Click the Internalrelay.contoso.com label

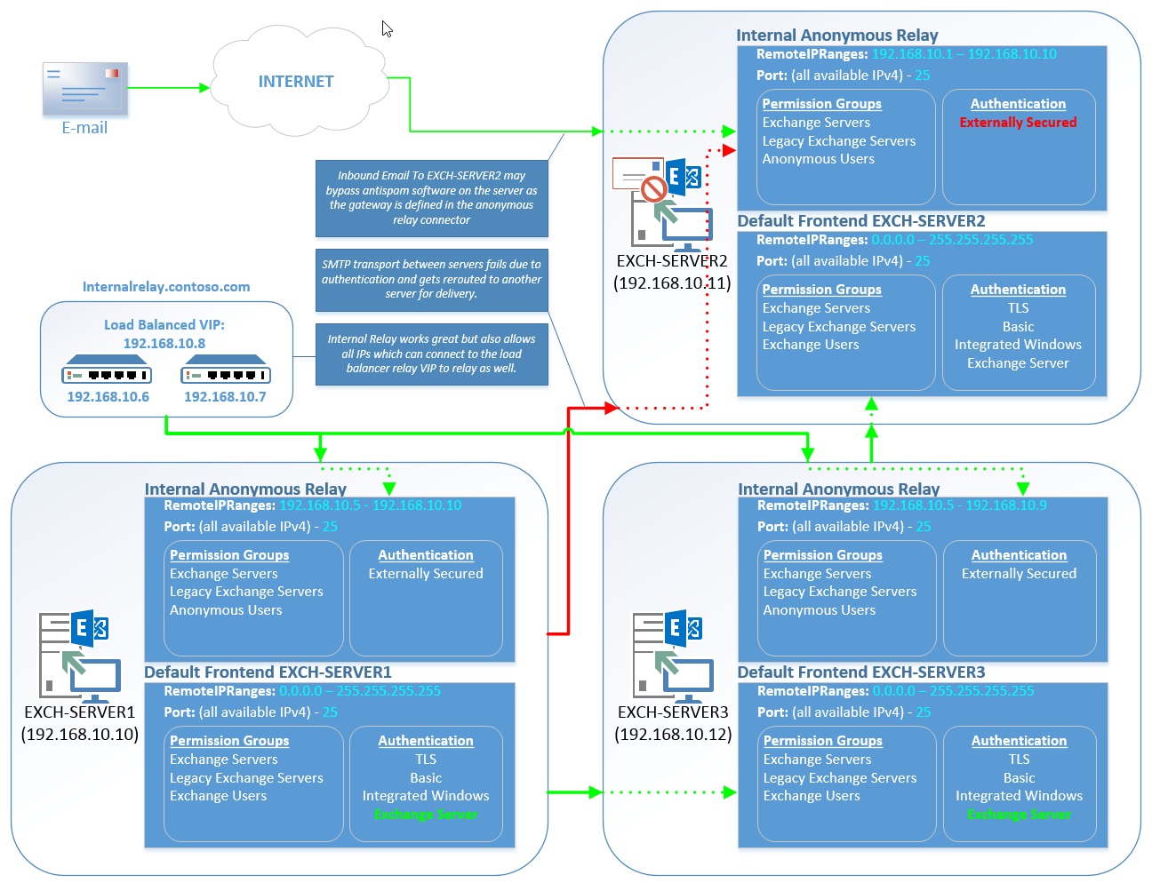pos(166,286)
